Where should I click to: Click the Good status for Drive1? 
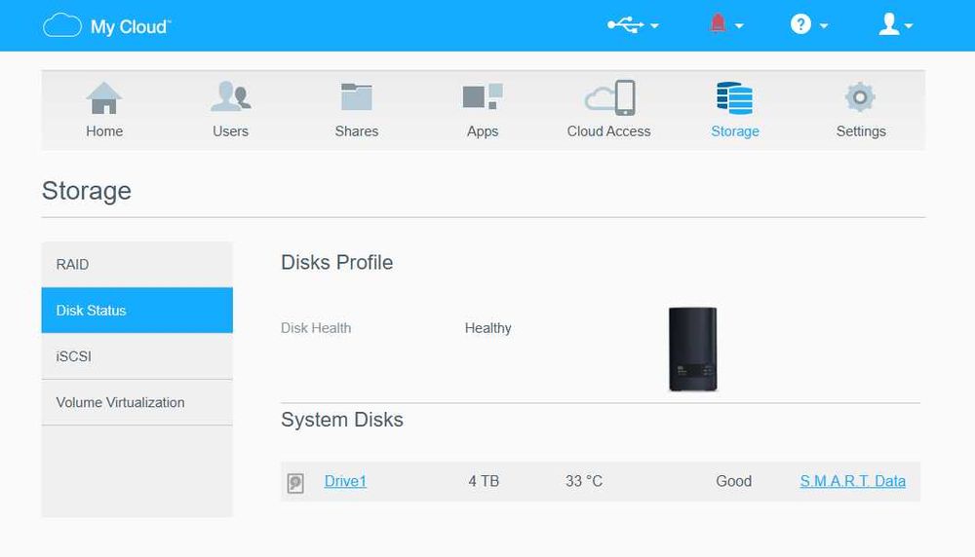pyautogui.click(x=734, y=481)
